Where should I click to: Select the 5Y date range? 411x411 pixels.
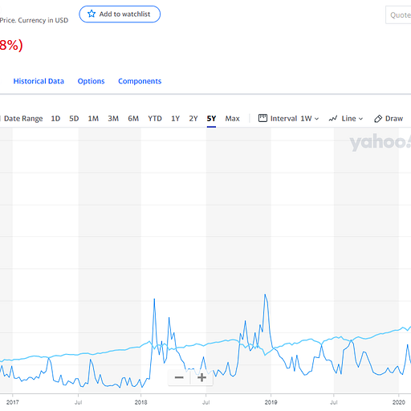point(211,119)
